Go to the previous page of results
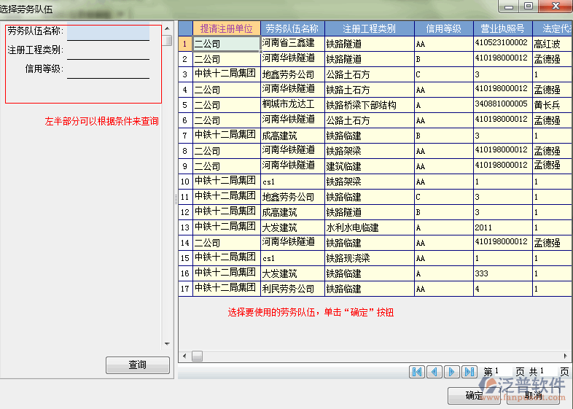573x409 pixels. tap(434, 372)
